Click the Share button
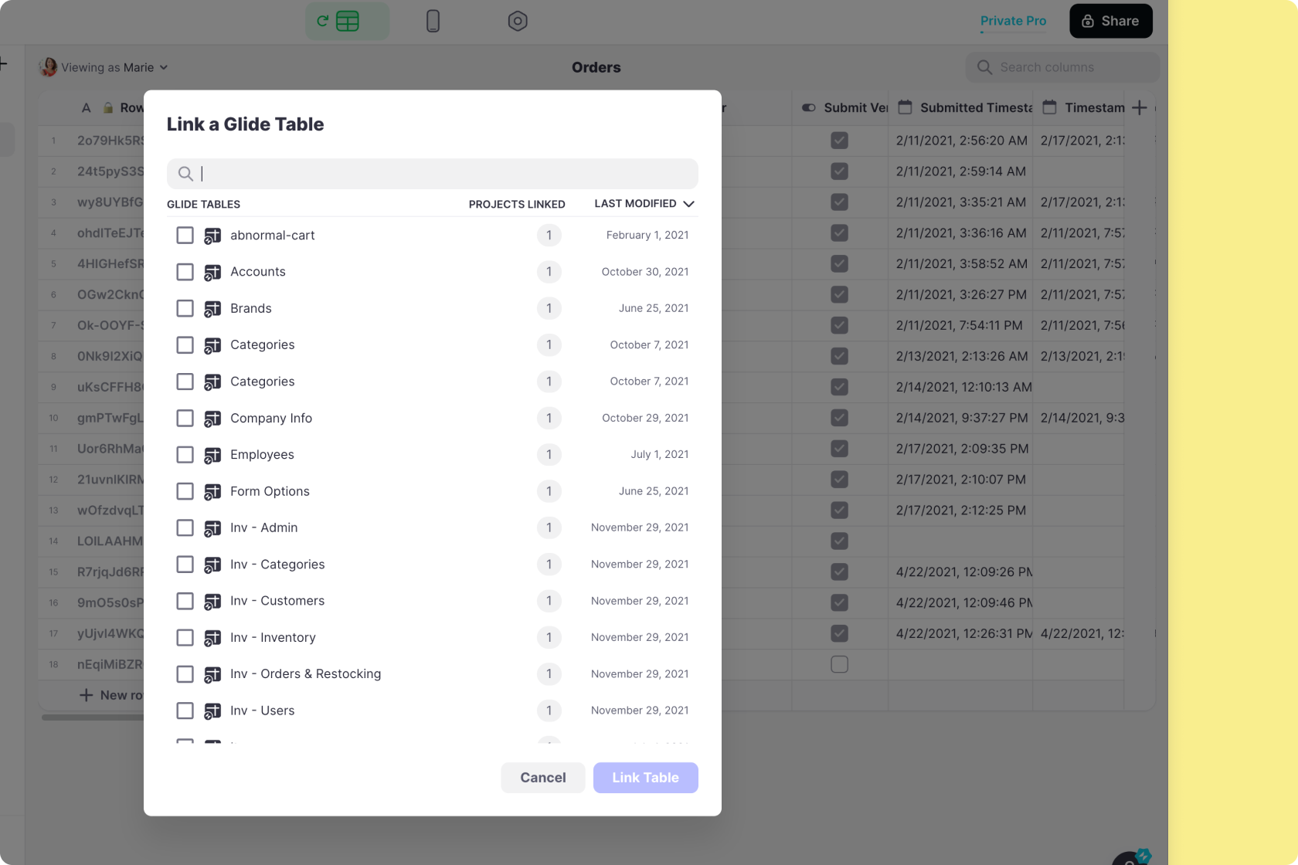Viewport: 1298px width, 865px height. point(1110,22)
